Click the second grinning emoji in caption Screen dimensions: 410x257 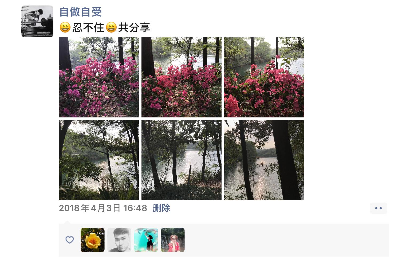coord(111,27)
